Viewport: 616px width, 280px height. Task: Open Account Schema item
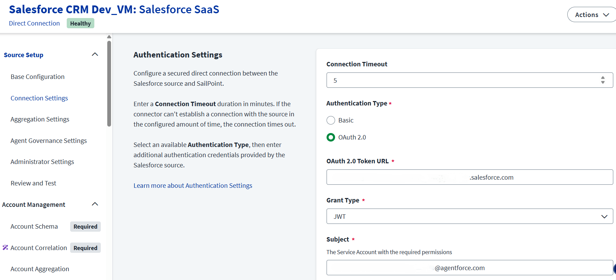pyautogui.click(x=34, y=226)
